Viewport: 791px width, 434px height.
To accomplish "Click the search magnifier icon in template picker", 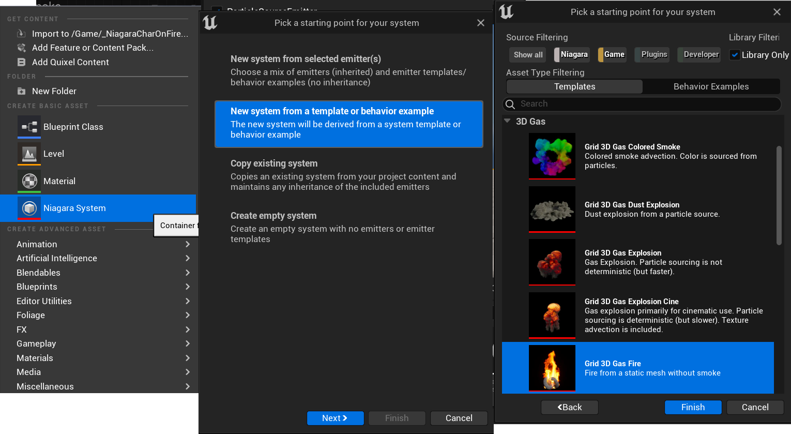I will [510, 104].
